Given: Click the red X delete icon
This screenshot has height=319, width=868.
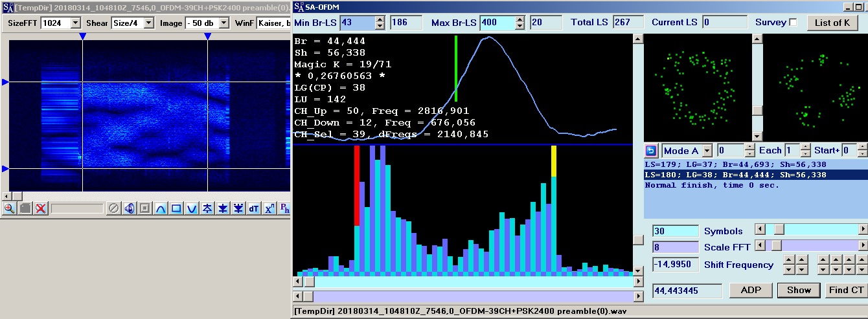Looking at the screenshot, I should pyautogui.click(x=41, y=208).
